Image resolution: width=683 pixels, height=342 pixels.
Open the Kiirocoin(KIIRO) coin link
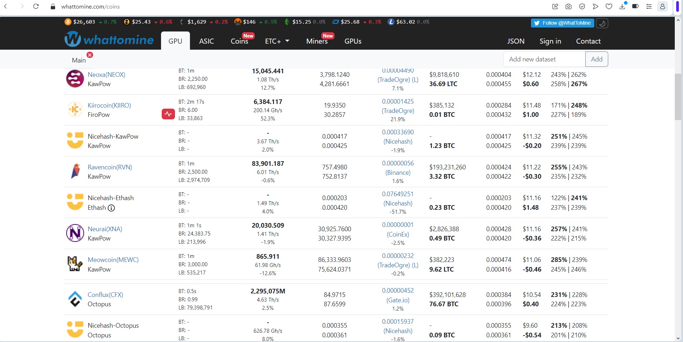[109, 105]
